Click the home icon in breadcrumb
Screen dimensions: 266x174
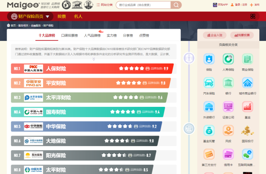pyautogui.click(x=8, y=25)
